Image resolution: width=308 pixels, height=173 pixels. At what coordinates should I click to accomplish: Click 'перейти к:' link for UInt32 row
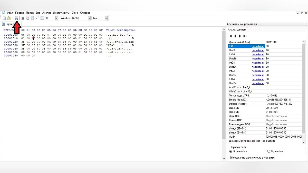click(258, 75)
